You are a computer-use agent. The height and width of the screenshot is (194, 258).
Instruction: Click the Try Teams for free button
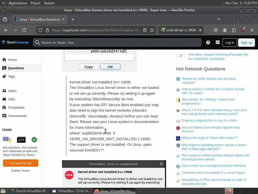point(21,163)
